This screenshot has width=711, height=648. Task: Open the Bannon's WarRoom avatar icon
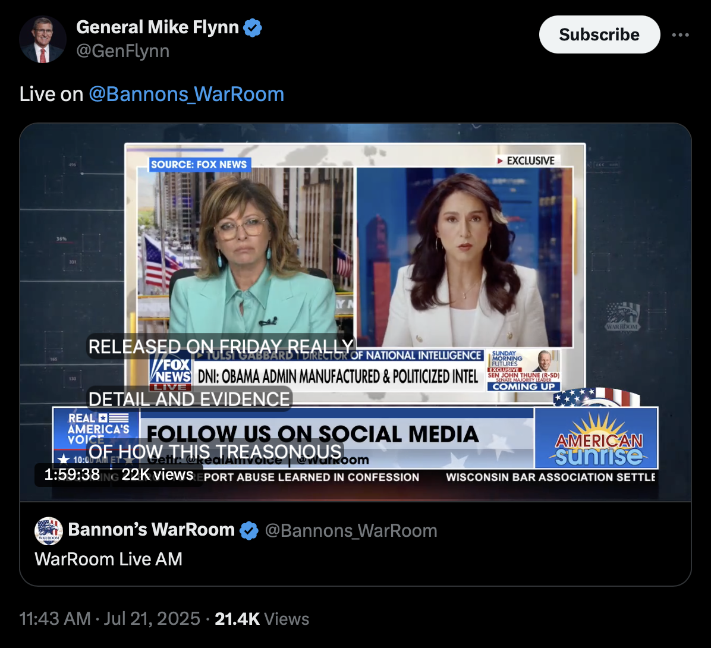49,530
